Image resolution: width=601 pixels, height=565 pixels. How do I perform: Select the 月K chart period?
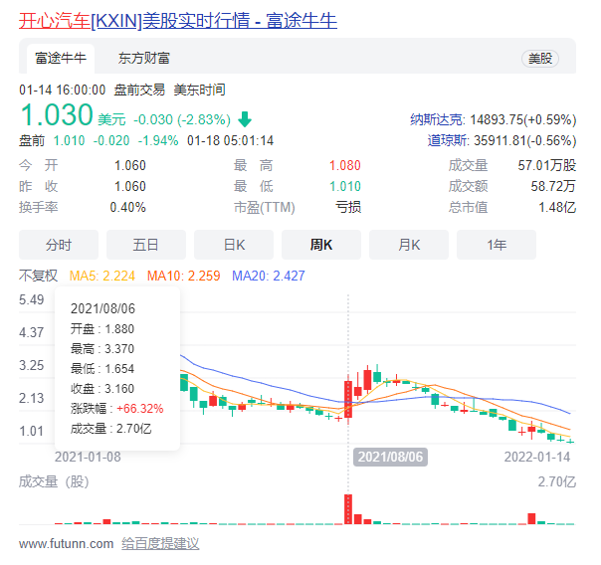(x=409, y=245)
